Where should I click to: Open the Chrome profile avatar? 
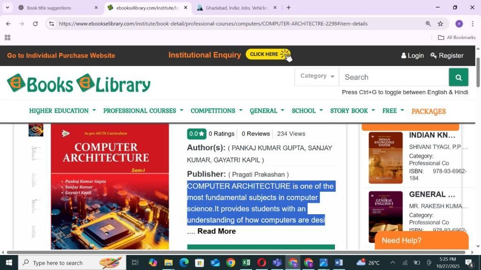[459, 23]
